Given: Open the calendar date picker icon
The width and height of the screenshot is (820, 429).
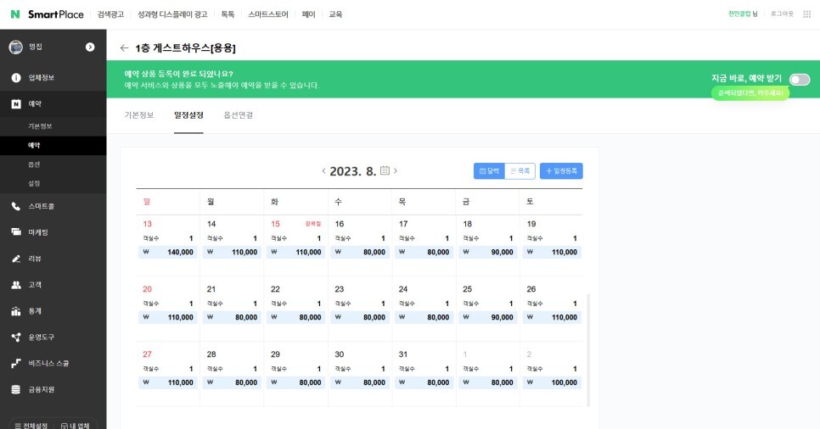Looking at the screenshot, I should click(x=385, y=170).
